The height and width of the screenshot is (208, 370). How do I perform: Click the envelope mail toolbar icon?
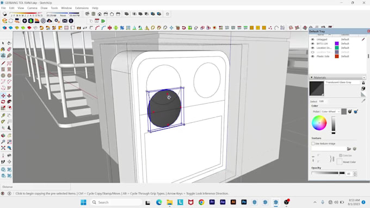[65, 21]
